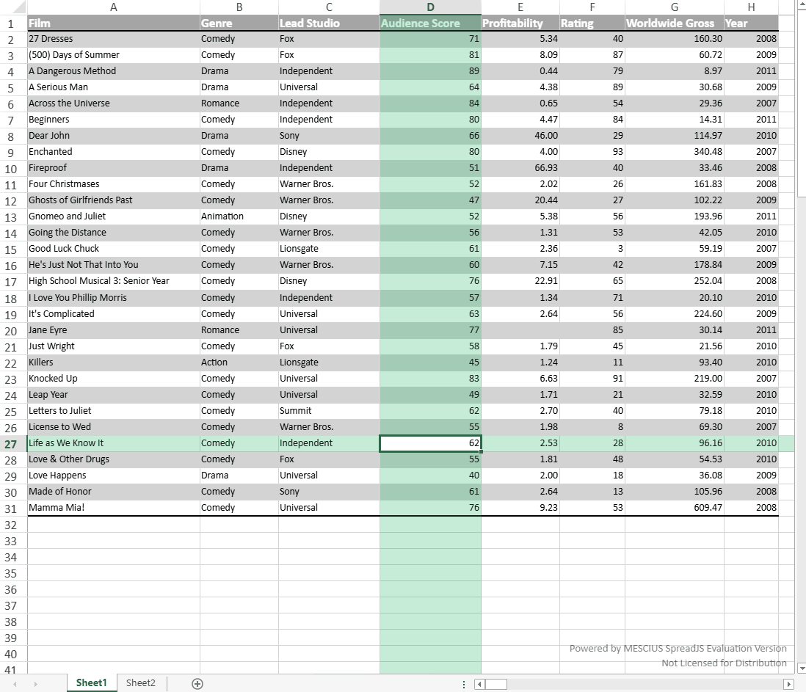
Task: Select the cell 'Enchanted'
Action: [114, 152]
